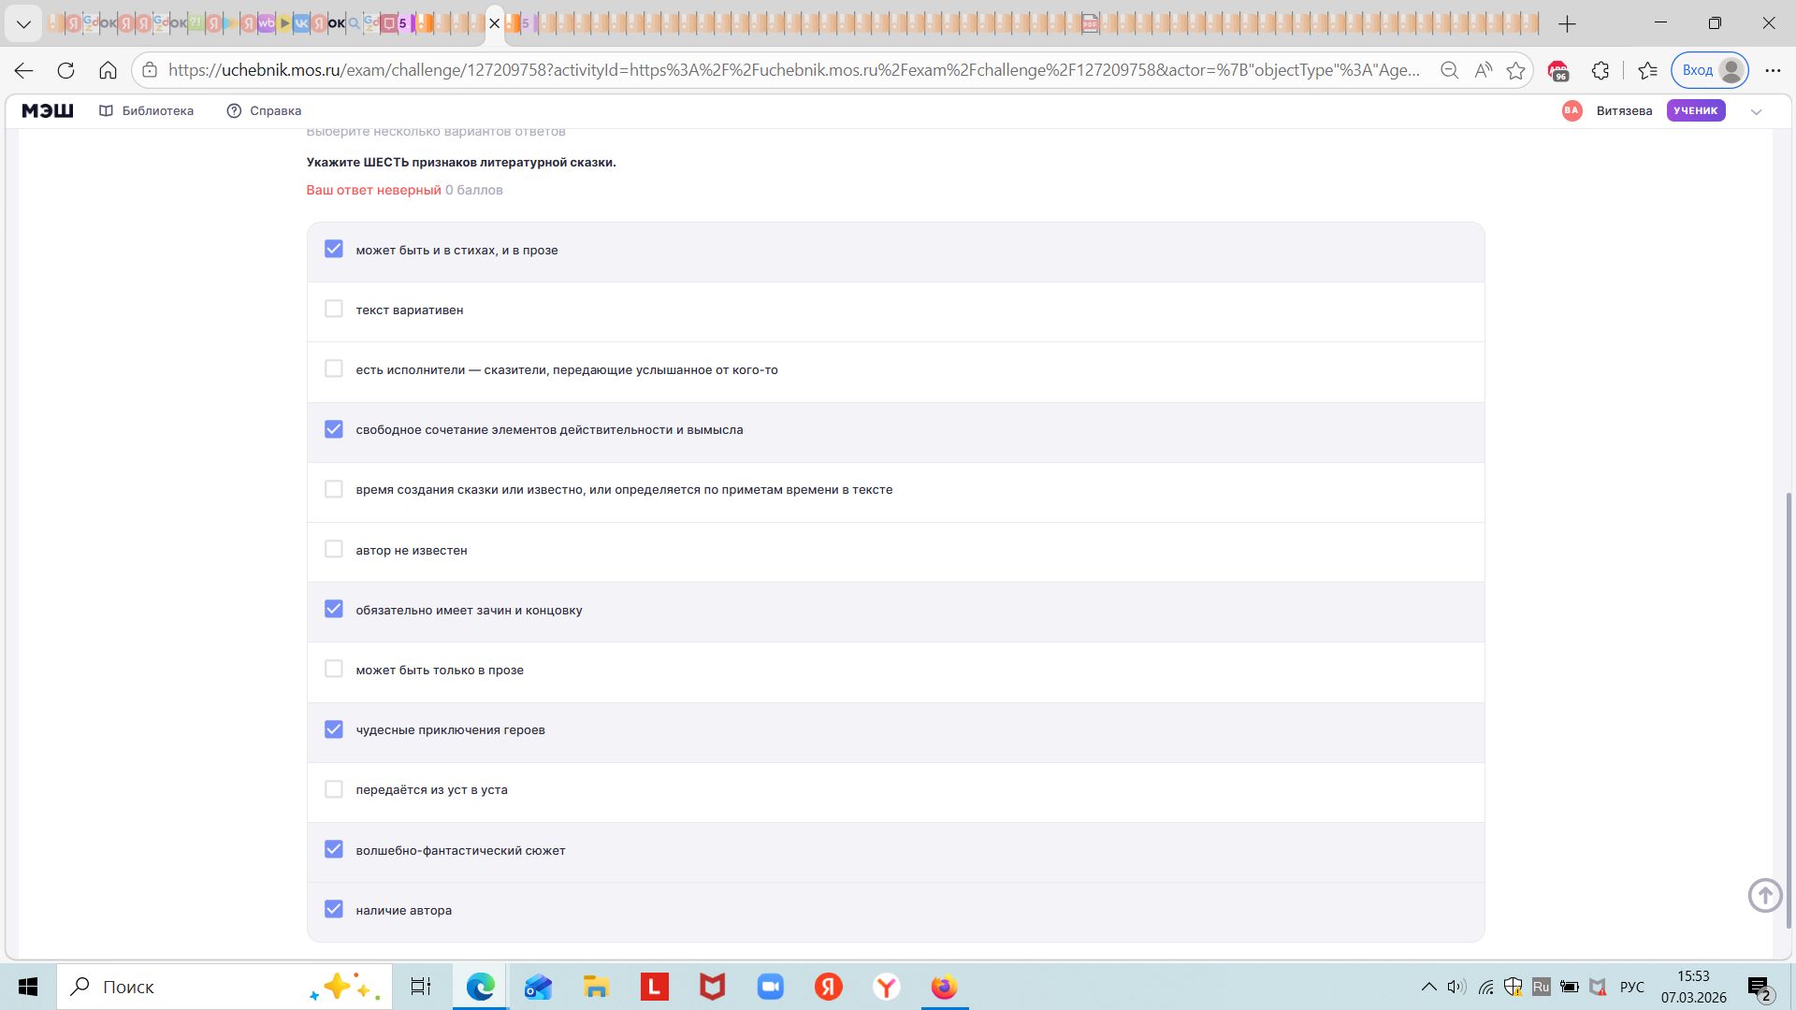Click the speaker volume tray icon
1796x1010 pixels.
[x=1456, y=987]
